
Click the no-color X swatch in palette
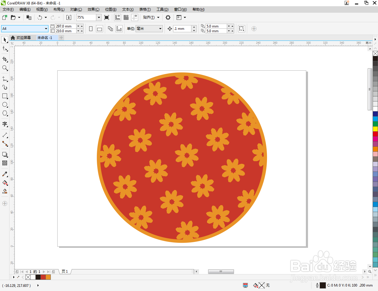pos(375,54)
